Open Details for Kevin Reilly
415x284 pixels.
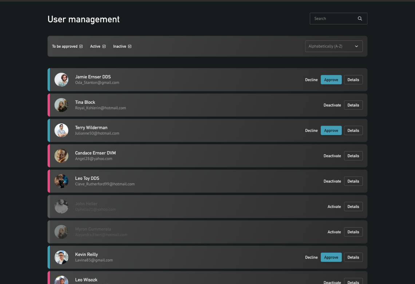coord(353,257)
